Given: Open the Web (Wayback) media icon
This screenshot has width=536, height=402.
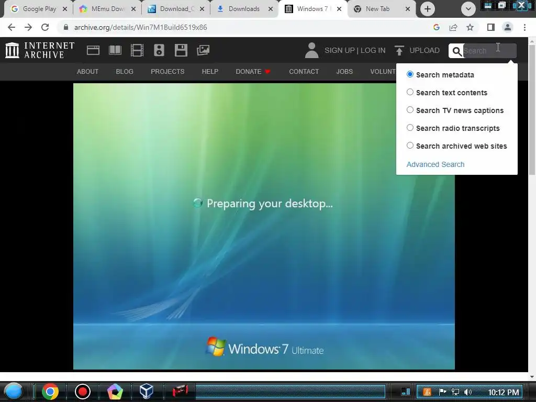Looking at the screenshot, I should tap(93, 50).
